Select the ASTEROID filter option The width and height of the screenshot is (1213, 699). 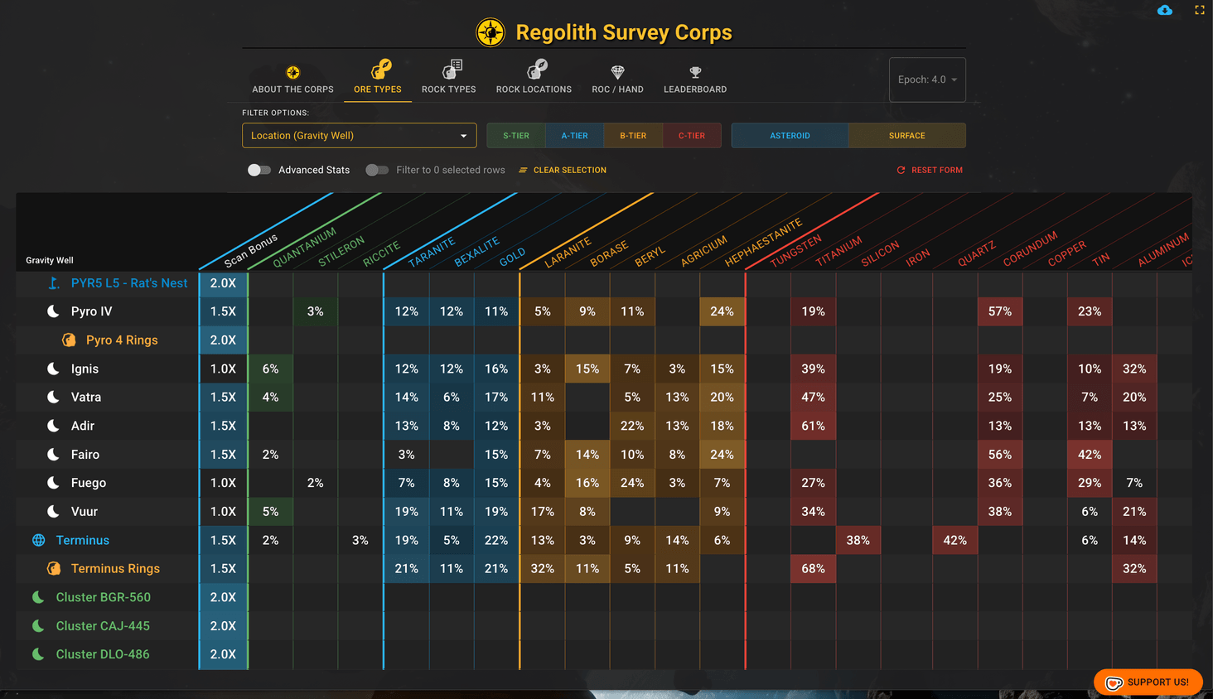click(789, 135)
